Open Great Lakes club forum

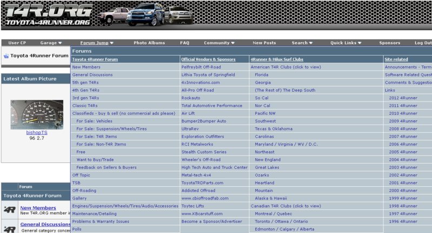[267, 167]
